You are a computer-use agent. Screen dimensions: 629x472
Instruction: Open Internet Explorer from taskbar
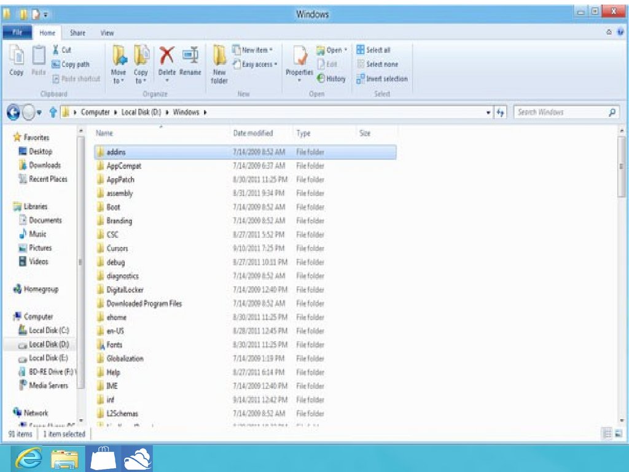pos(28,458)
